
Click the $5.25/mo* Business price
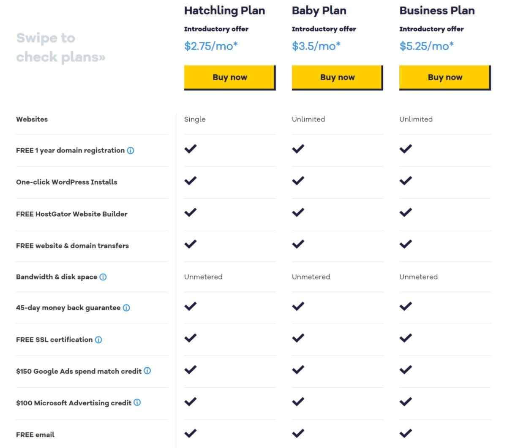pyautogui.click(x=426, y=46)
